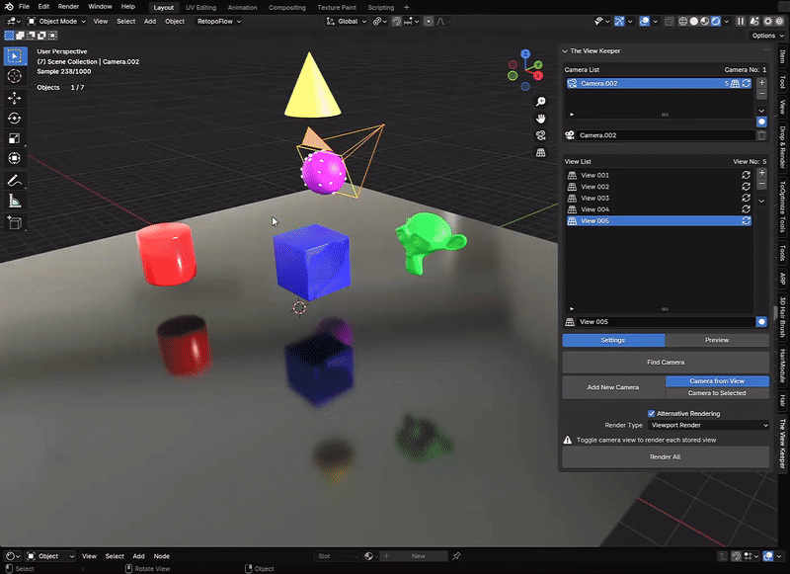Click delete trash icon beside Camera.002 field
790x574 pixels.
tap(761, 135)
